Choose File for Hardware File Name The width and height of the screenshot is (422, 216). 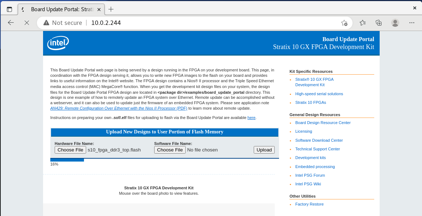[x=70, y=149]
